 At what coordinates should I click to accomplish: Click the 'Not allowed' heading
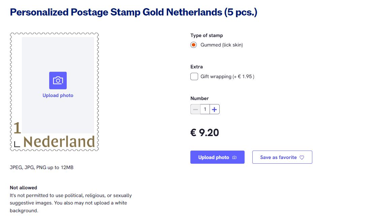(x=23, y=188)
